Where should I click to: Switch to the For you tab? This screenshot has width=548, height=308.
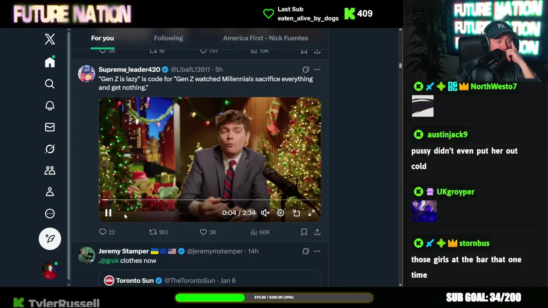click(102, 38)
